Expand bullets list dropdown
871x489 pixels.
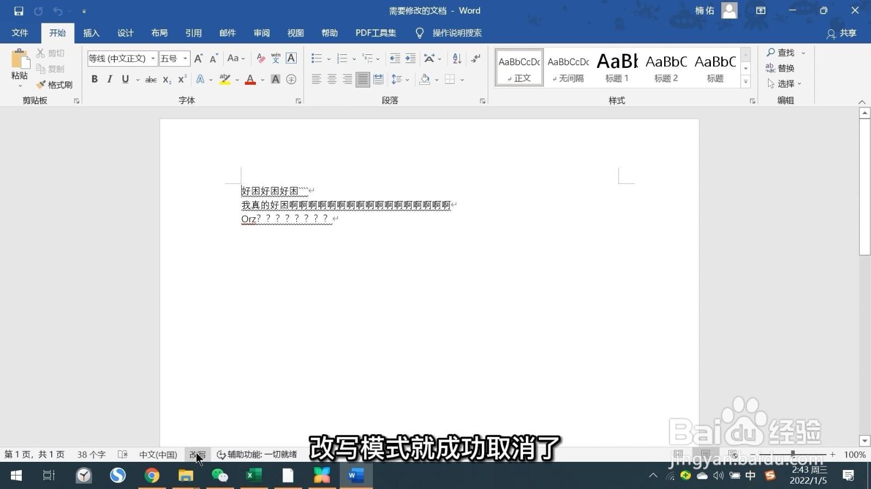pyautogui.click(x=329, y=59)
